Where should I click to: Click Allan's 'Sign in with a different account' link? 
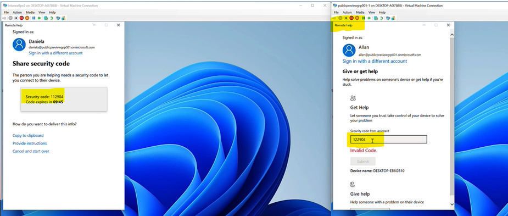point(375,62)
